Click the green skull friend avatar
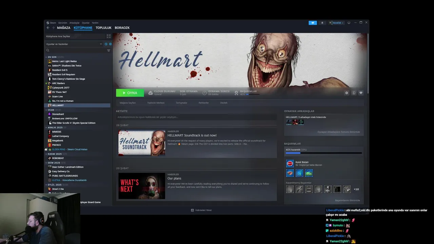This screenshot has height=244, width=434. [301, 122]
